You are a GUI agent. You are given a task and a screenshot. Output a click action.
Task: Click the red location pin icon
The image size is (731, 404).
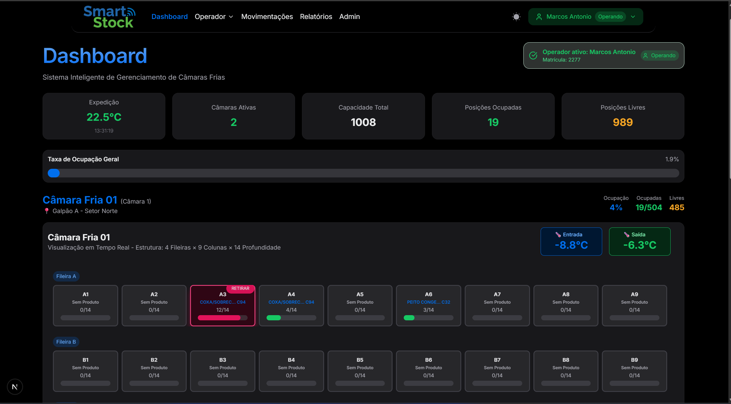[x=47, y=211]
